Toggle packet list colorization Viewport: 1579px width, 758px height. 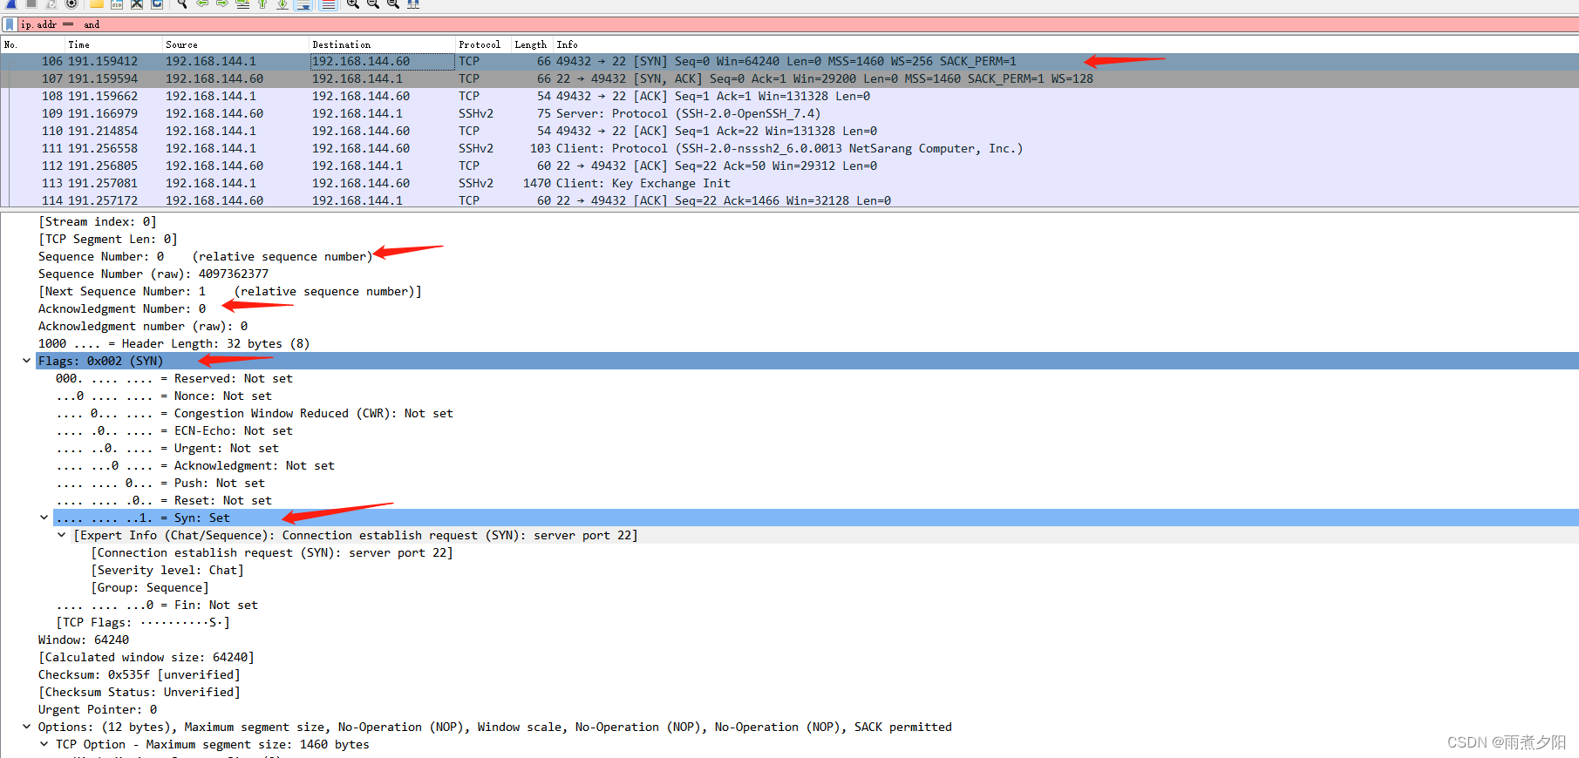click(x=328, y=3)
